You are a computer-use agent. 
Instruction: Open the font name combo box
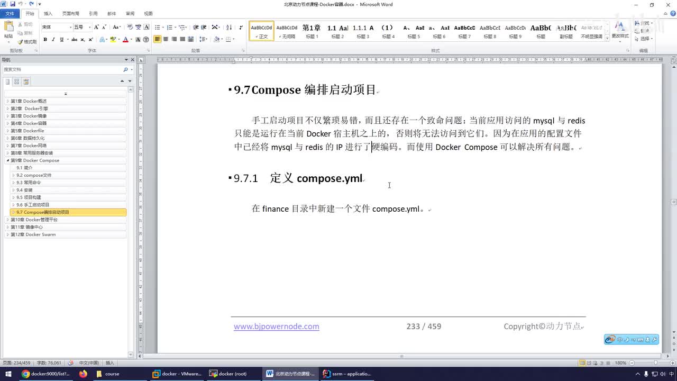(x=57, y=27)
